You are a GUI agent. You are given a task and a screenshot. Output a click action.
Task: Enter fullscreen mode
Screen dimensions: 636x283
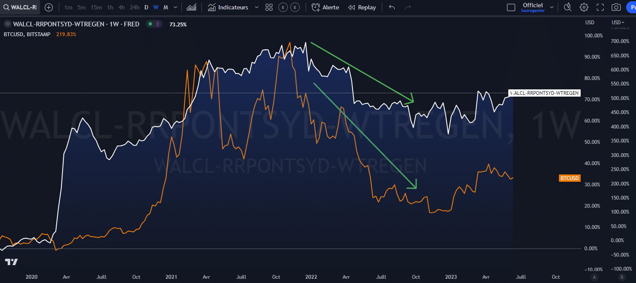pyautogui.click(x=600, y=7)
